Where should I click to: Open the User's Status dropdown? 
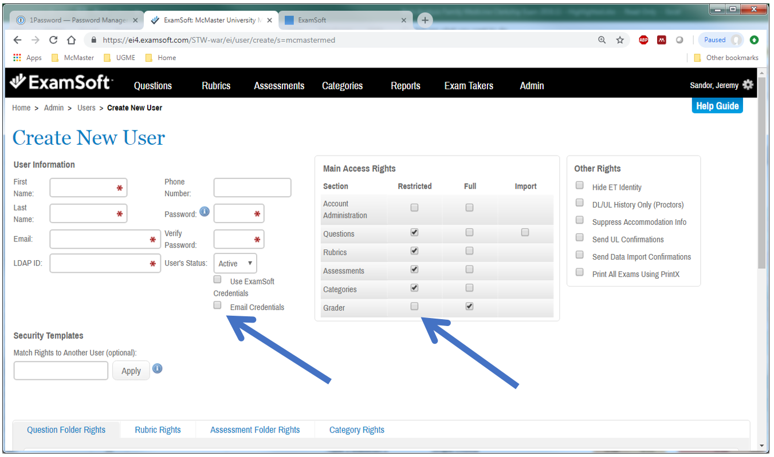tap(235, 263)
